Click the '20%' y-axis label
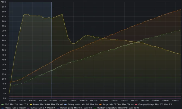 pyautogui.click(x=4, y=79)
